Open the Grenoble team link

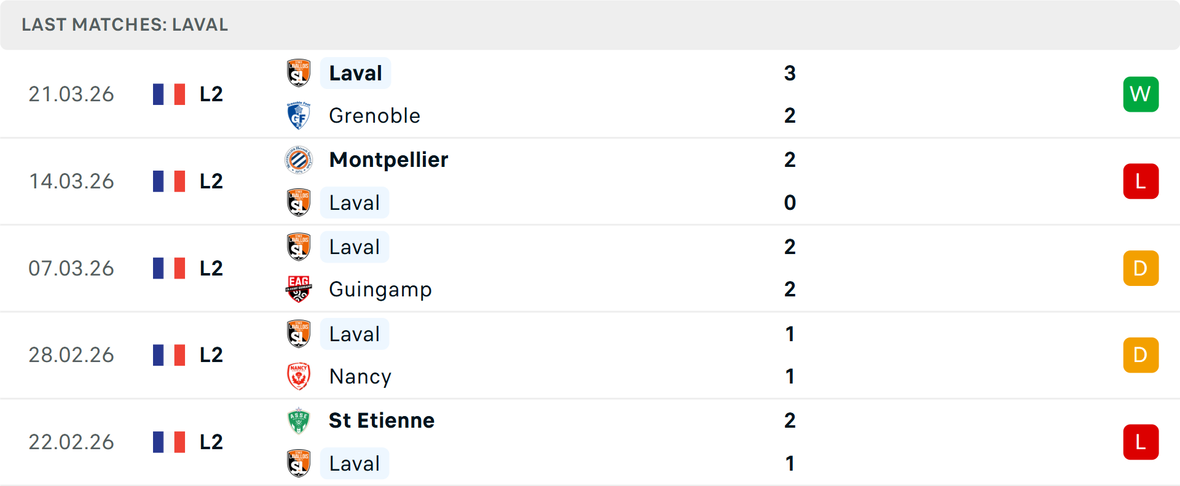pos(374,115)
